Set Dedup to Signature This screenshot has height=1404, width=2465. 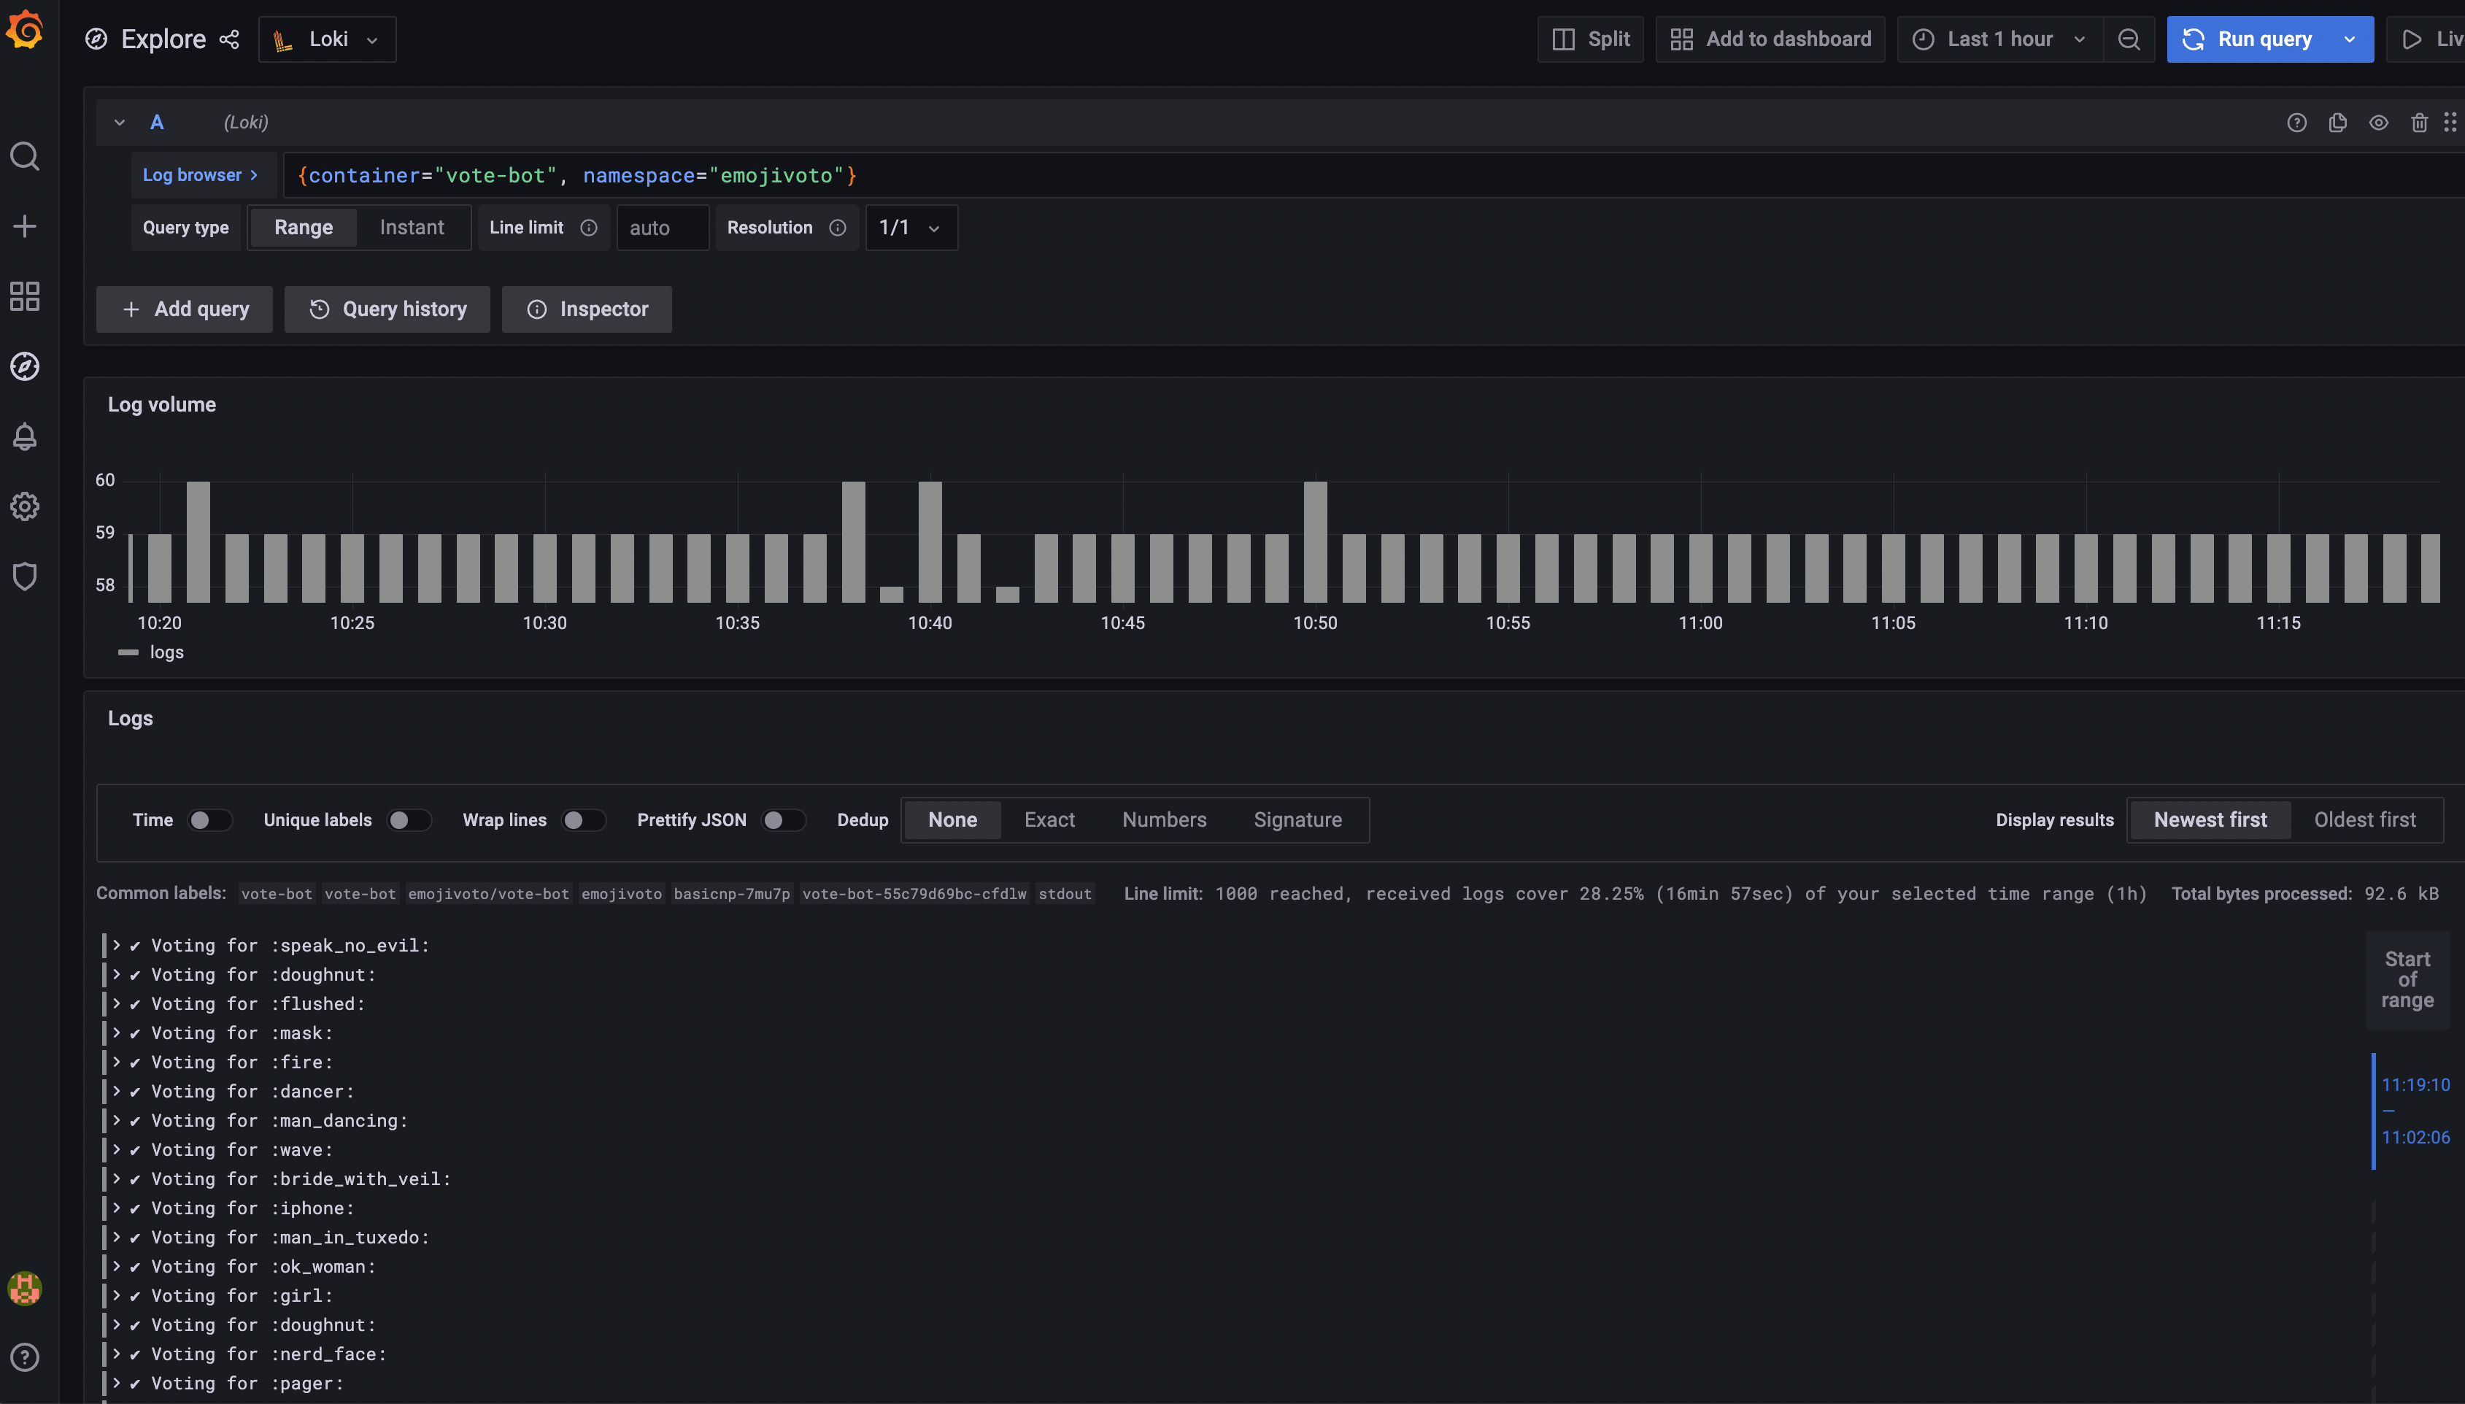point(1297,821)
